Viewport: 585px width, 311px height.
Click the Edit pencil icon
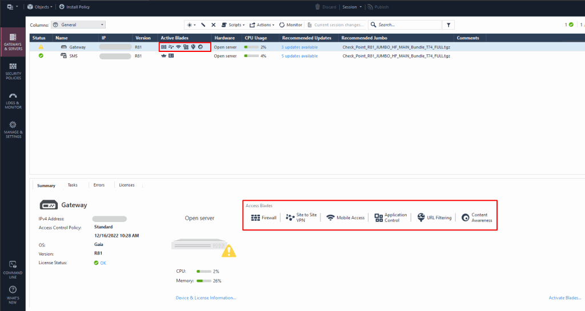pyautogui.click(x=203, y=25)
